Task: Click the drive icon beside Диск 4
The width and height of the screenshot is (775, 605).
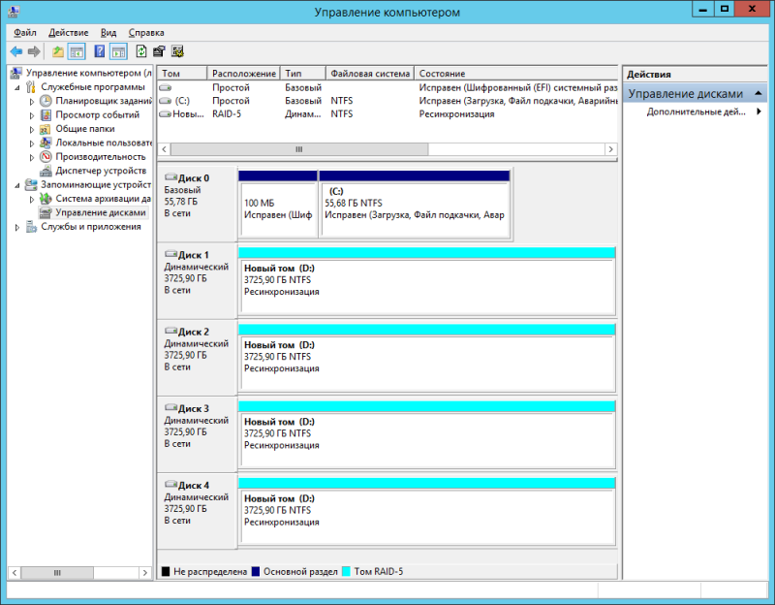Action: [170, 485]
